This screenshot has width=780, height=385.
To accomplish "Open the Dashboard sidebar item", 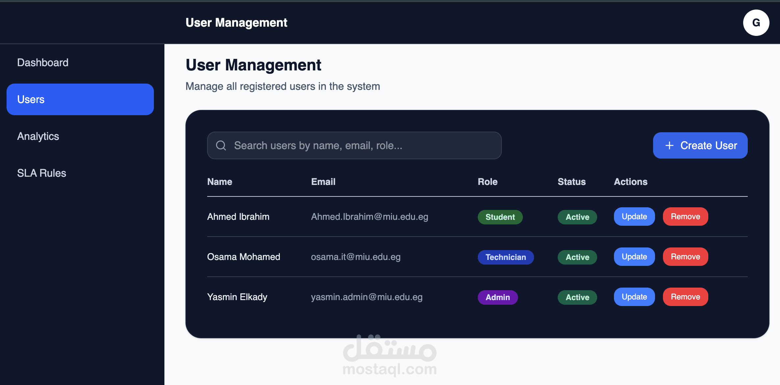I will [x=43, y=63].
